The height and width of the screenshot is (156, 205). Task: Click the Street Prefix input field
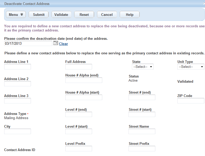[142, 149]
